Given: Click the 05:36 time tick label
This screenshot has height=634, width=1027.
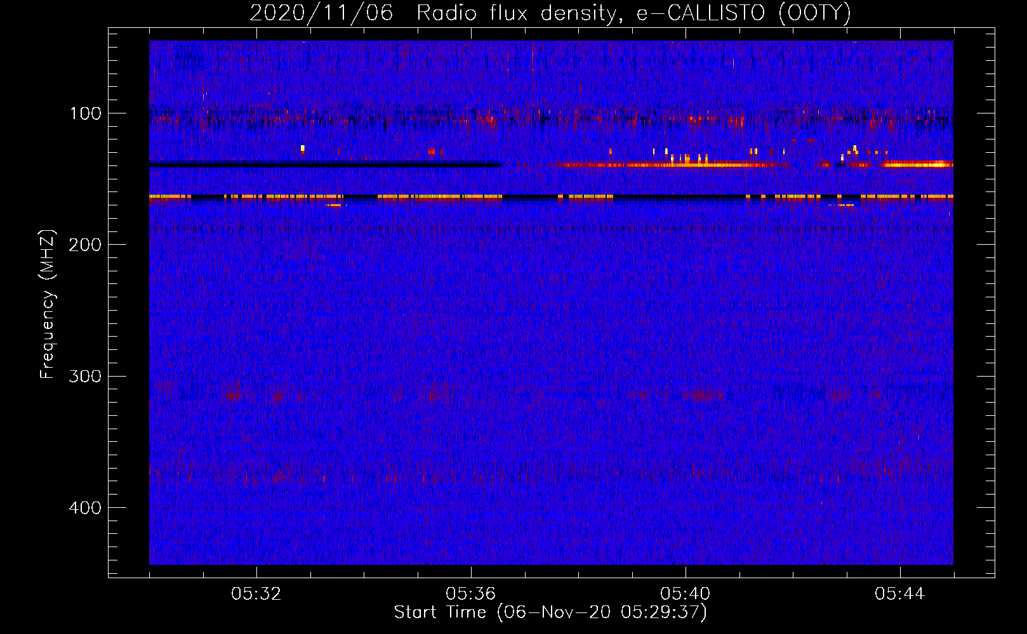Looking at the screenshot, I should tap(471, 594).
